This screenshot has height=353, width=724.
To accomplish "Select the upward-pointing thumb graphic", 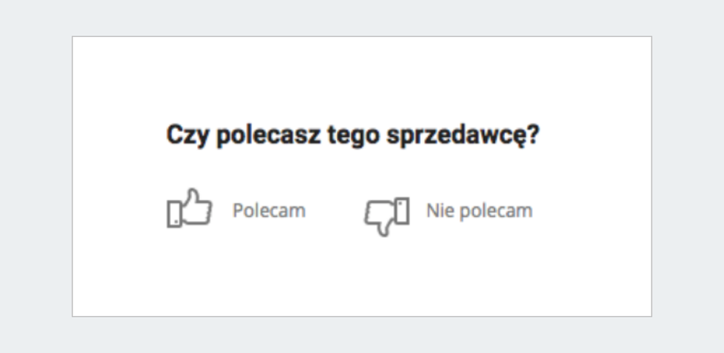I will [189, 208].
